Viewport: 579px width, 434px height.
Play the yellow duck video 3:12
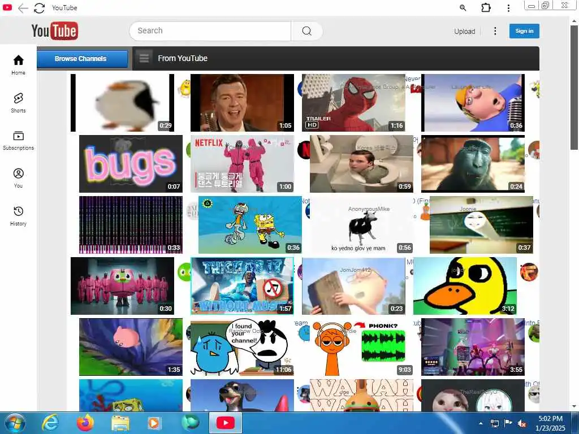pyautogui.click(x=465, y=285)
